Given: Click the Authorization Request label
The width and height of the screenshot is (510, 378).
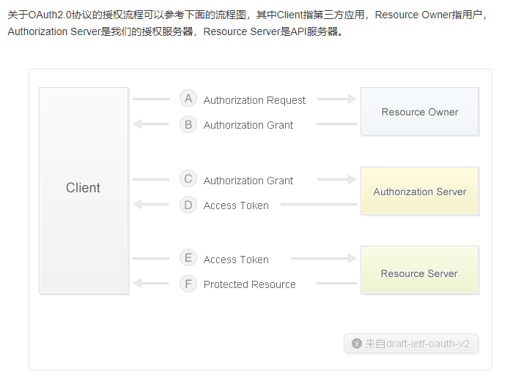Looking at the screenshot, I should (254, 100).
